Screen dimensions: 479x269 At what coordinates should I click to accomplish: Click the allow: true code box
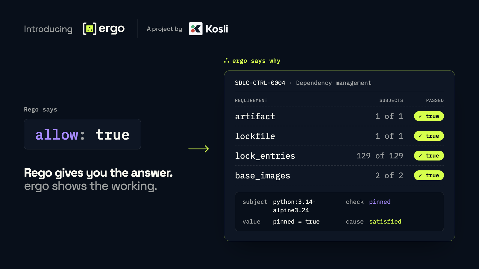82,134
